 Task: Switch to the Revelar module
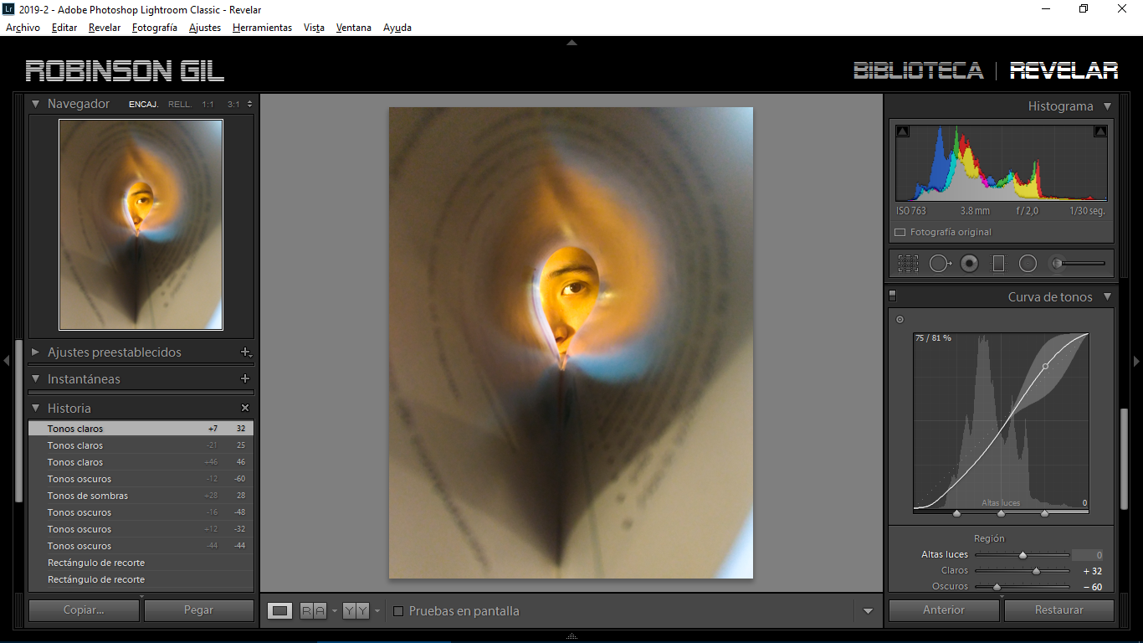1064,70
